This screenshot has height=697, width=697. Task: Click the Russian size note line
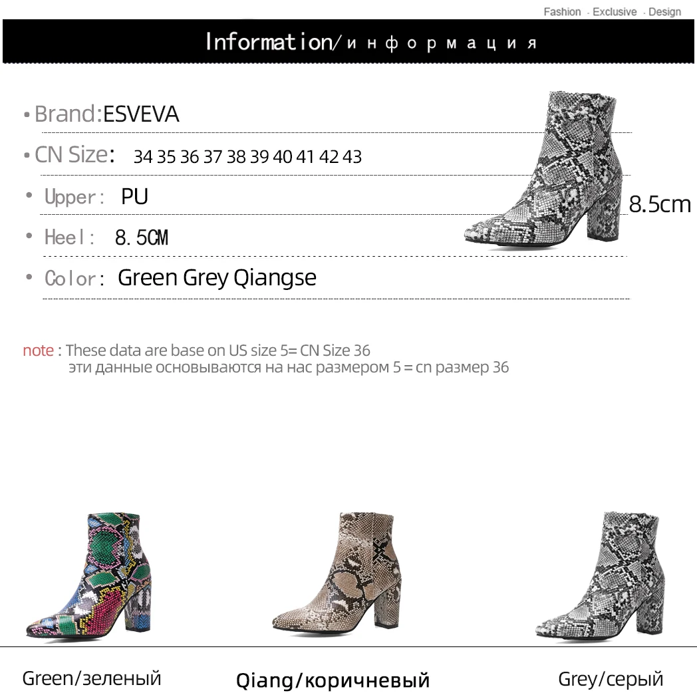[x=289, y=368]
